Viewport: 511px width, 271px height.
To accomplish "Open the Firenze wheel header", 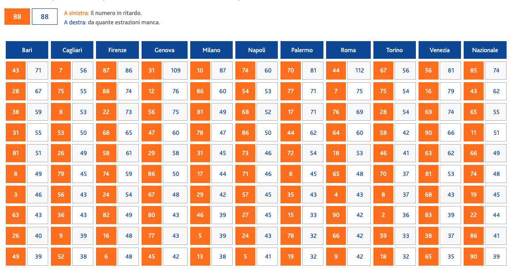I will pos(117,50).
